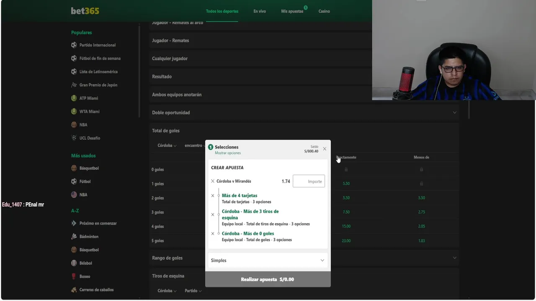Select odds 2.05 for 4 goles Menos de
Image resolution: width=536 pixels, height=301 pixels.
coord(421,226)
